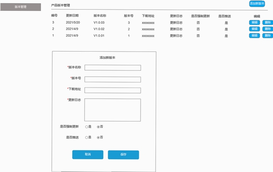Delete the V1.0.01 version row
This screenshot has width=273, height=172.
(x=268, y=36)
